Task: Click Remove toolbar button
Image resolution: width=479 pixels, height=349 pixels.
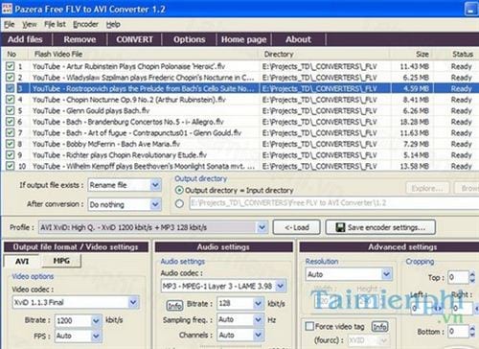Action: [80, 39]
